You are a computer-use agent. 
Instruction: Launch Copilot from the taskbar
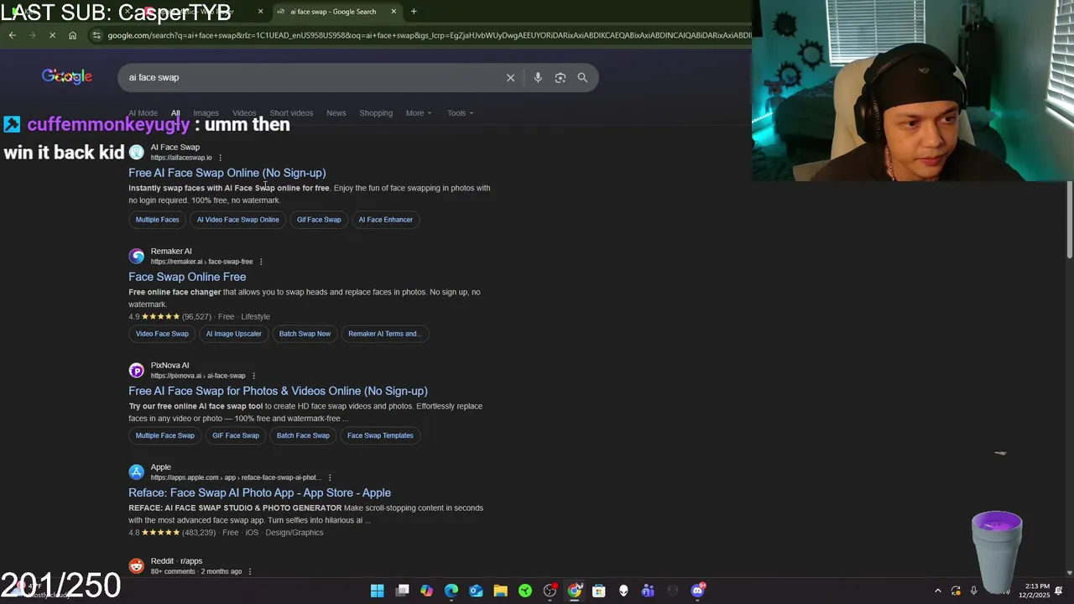point(427,591)
